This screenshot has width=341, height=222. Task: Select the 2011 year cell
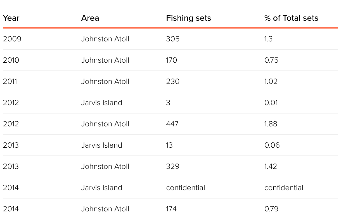click(x=10, y=81)
